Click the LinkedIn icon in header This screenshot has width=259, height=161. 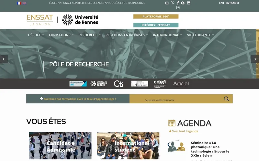pyautogui.click(x=189, y=3)
